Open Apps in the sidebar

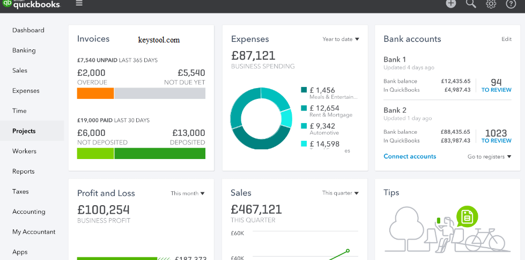[20, 251]
